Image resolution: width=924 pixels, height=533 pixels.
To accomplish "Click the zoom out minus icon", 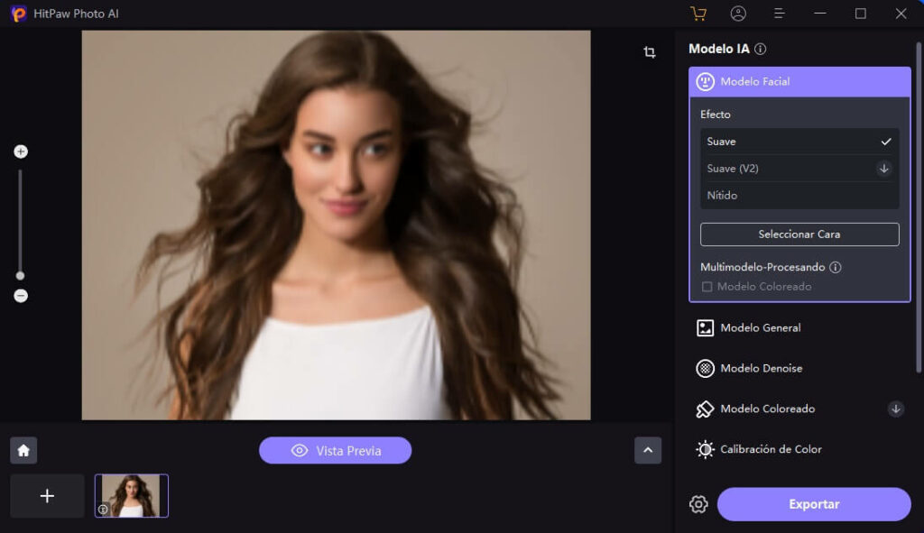I will coord(21,296).
